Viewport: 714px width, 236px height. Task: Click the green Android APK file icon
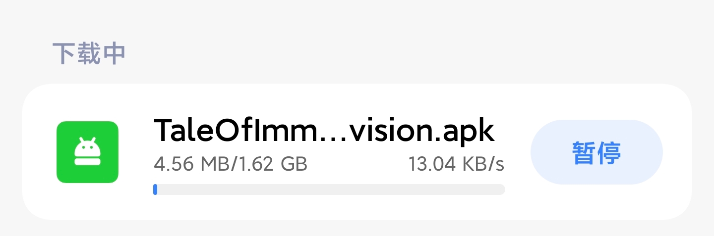[x=87, y=152]
